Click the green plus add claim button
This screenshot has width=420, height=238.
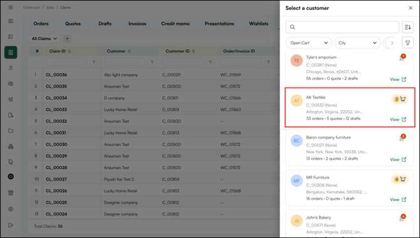(x=67, y=39)
